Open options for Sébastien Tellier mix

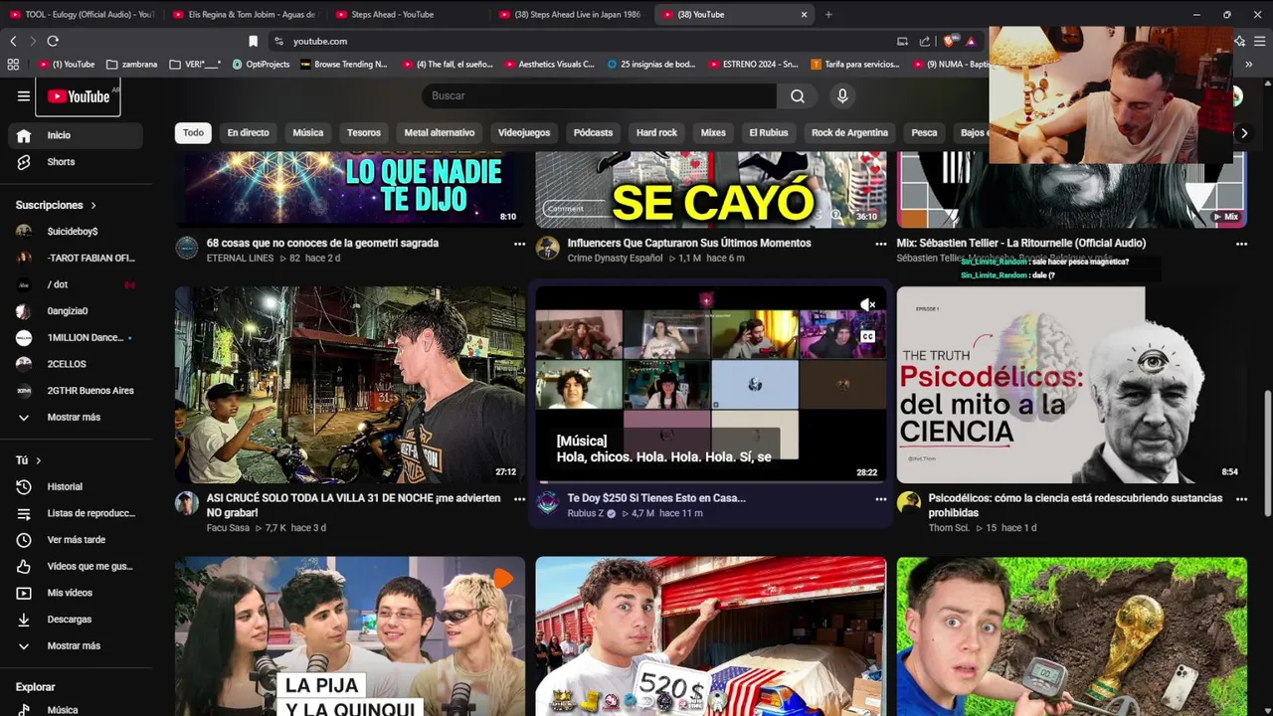(1241, 244)
